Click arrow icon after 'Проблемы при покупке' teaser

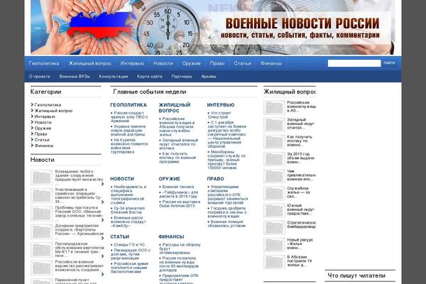click(102, 220)
